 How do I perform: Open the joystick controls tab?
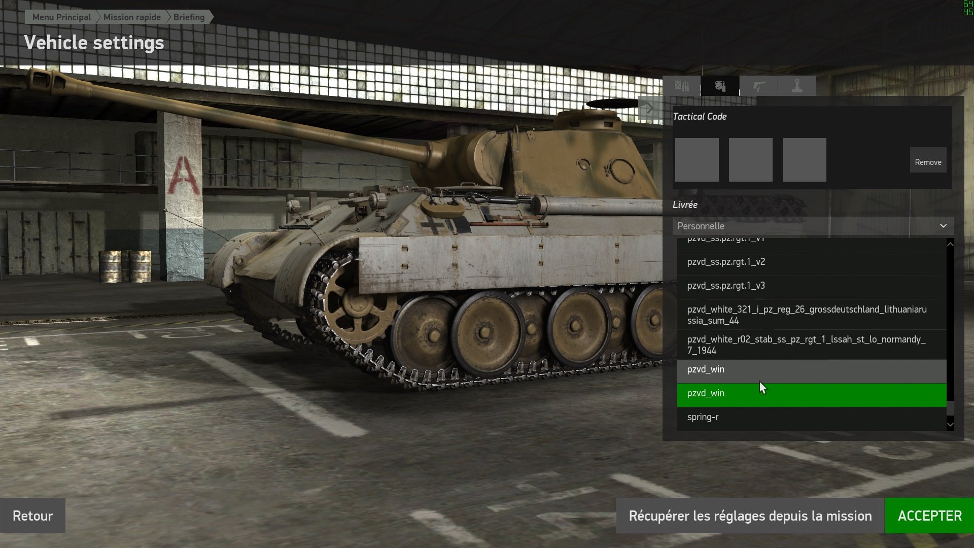[x=797, y=86]
